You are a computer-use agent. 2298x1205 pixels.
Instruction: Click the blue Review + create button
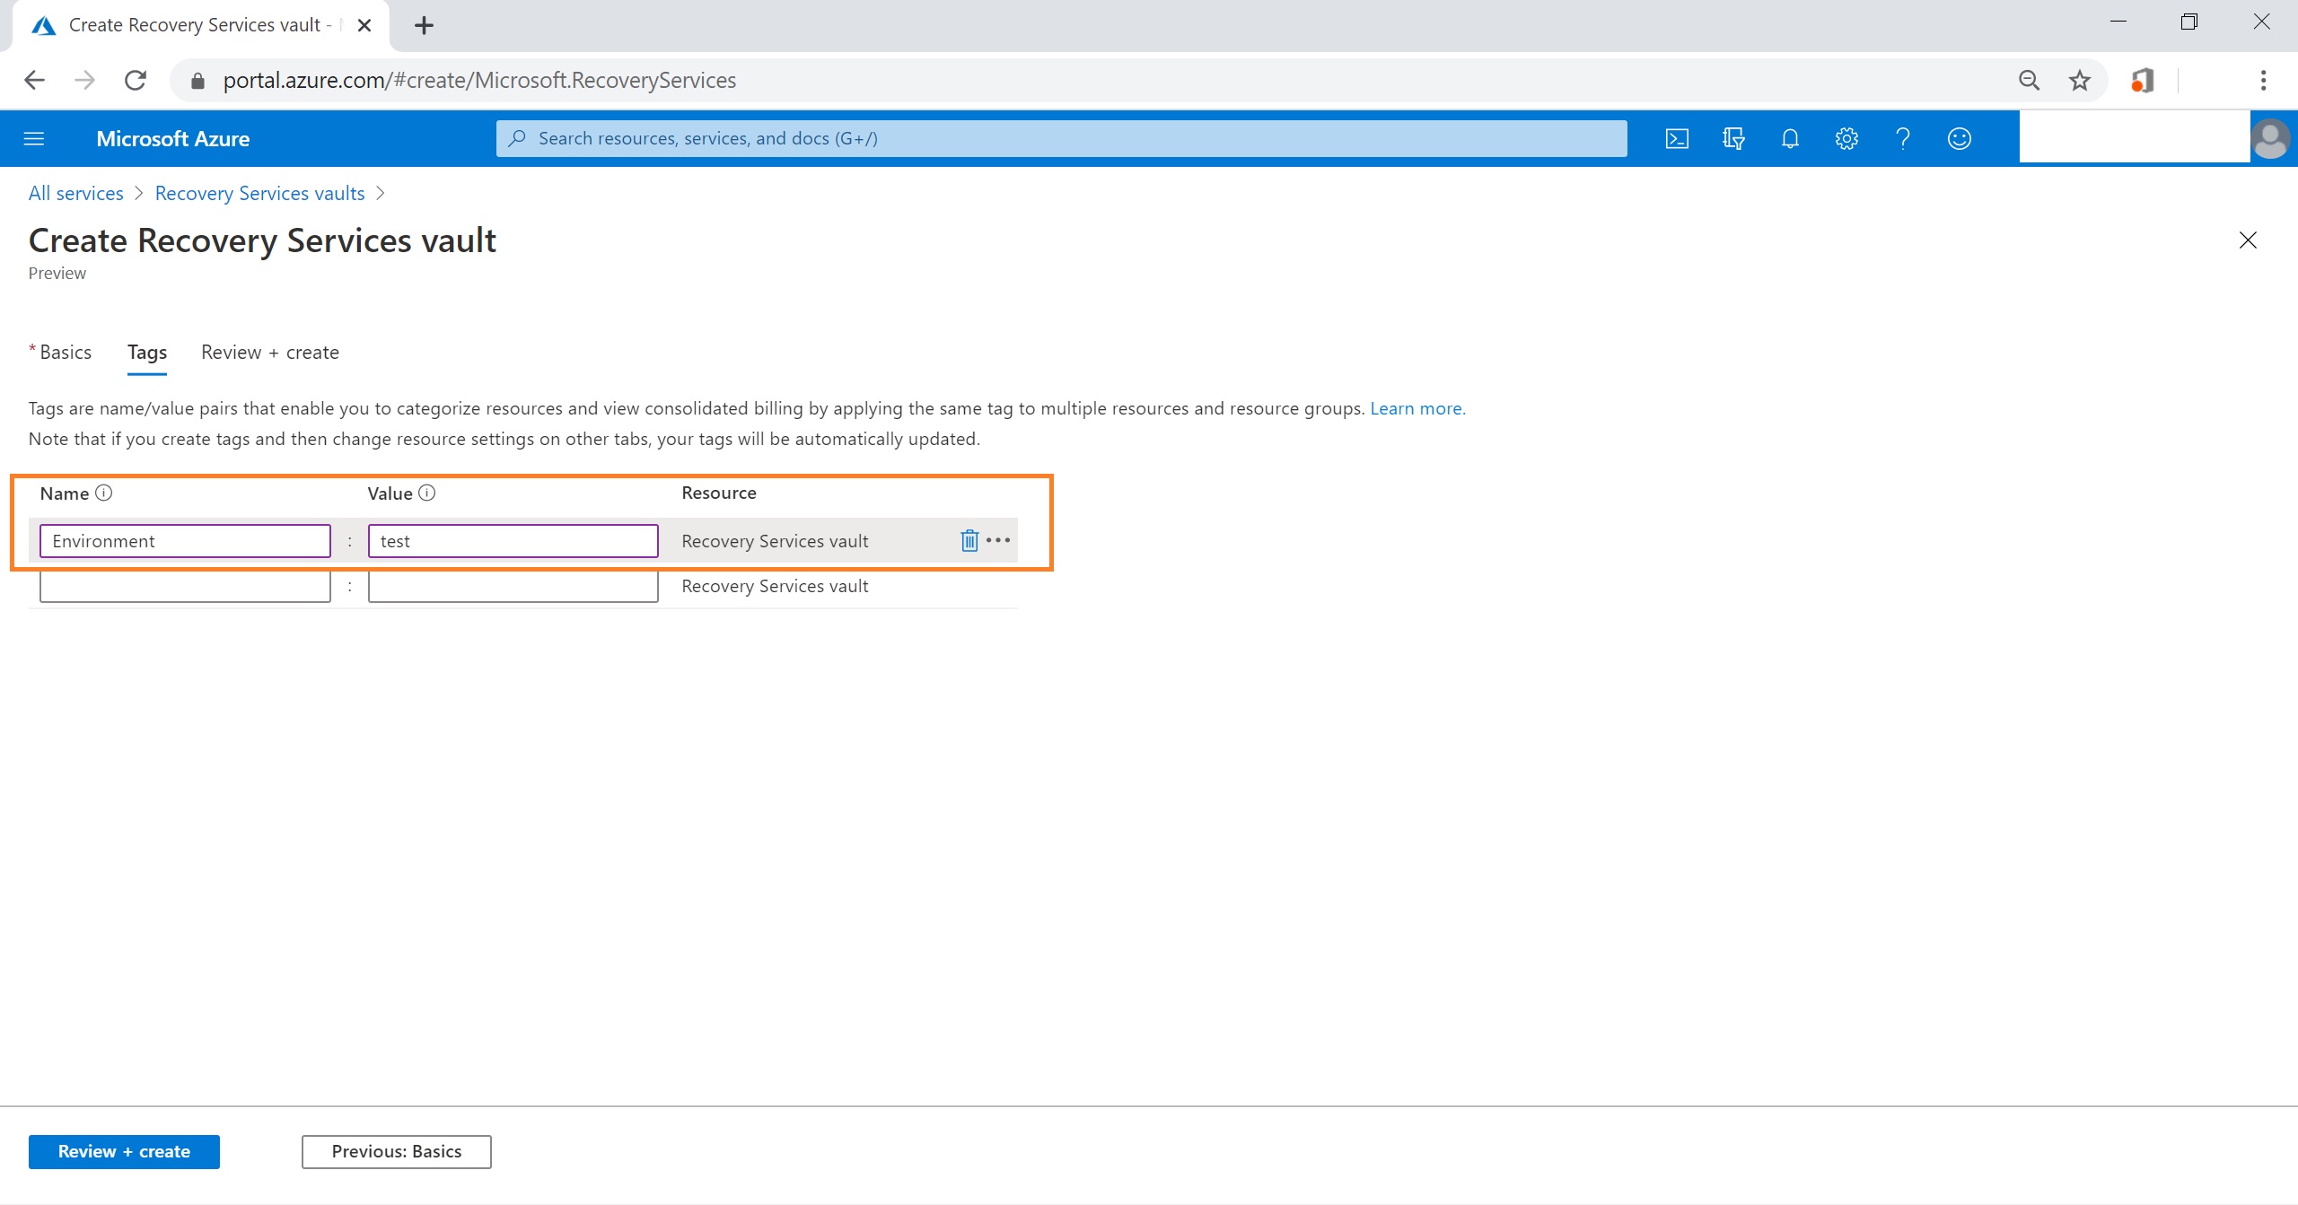[124, 1151]
